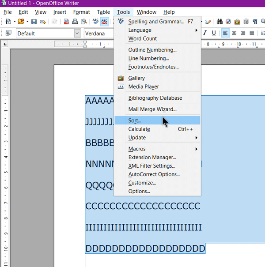
Task: Toggle the AutoSpellcheck button
Action: [x=104, y=22]
